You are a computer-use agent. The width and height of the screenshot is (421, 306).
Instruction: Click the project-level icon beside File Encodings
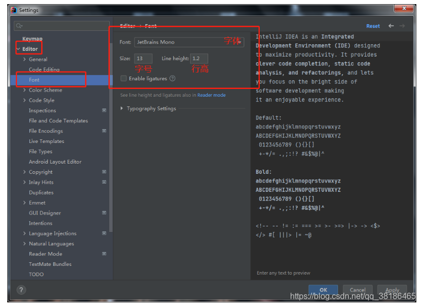coord(104,131)
